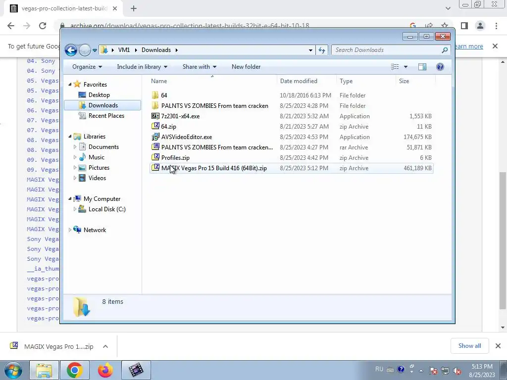Open Recent Places in Favorites
507x380 pixels.
tap(106, 116)
